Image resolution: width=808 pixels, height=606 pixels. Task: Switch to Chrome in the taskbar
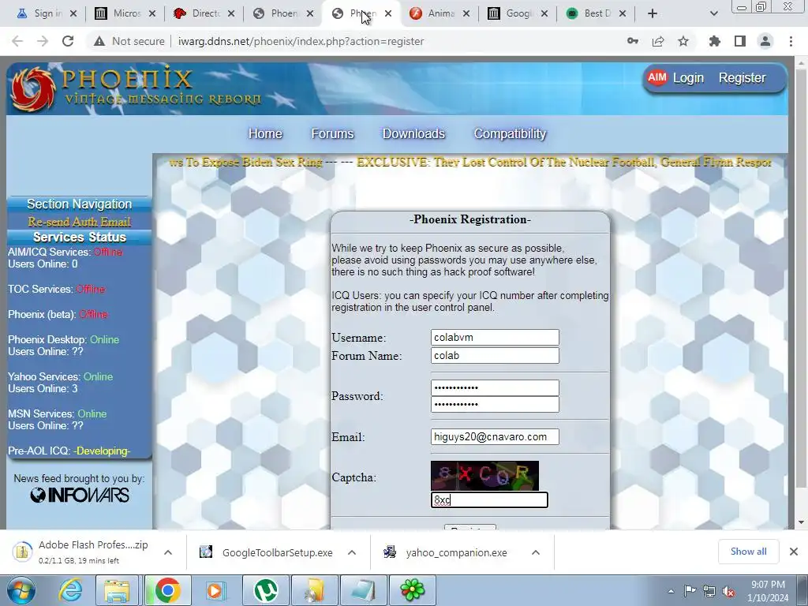(x=167, y=590)
